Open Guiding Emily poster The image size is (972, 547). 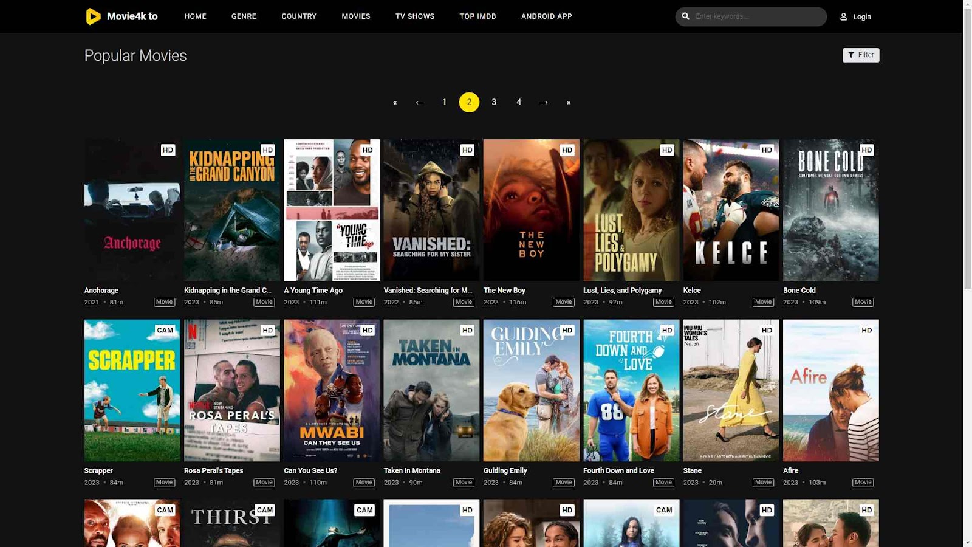pyautogui.click(x=532, y=391)
